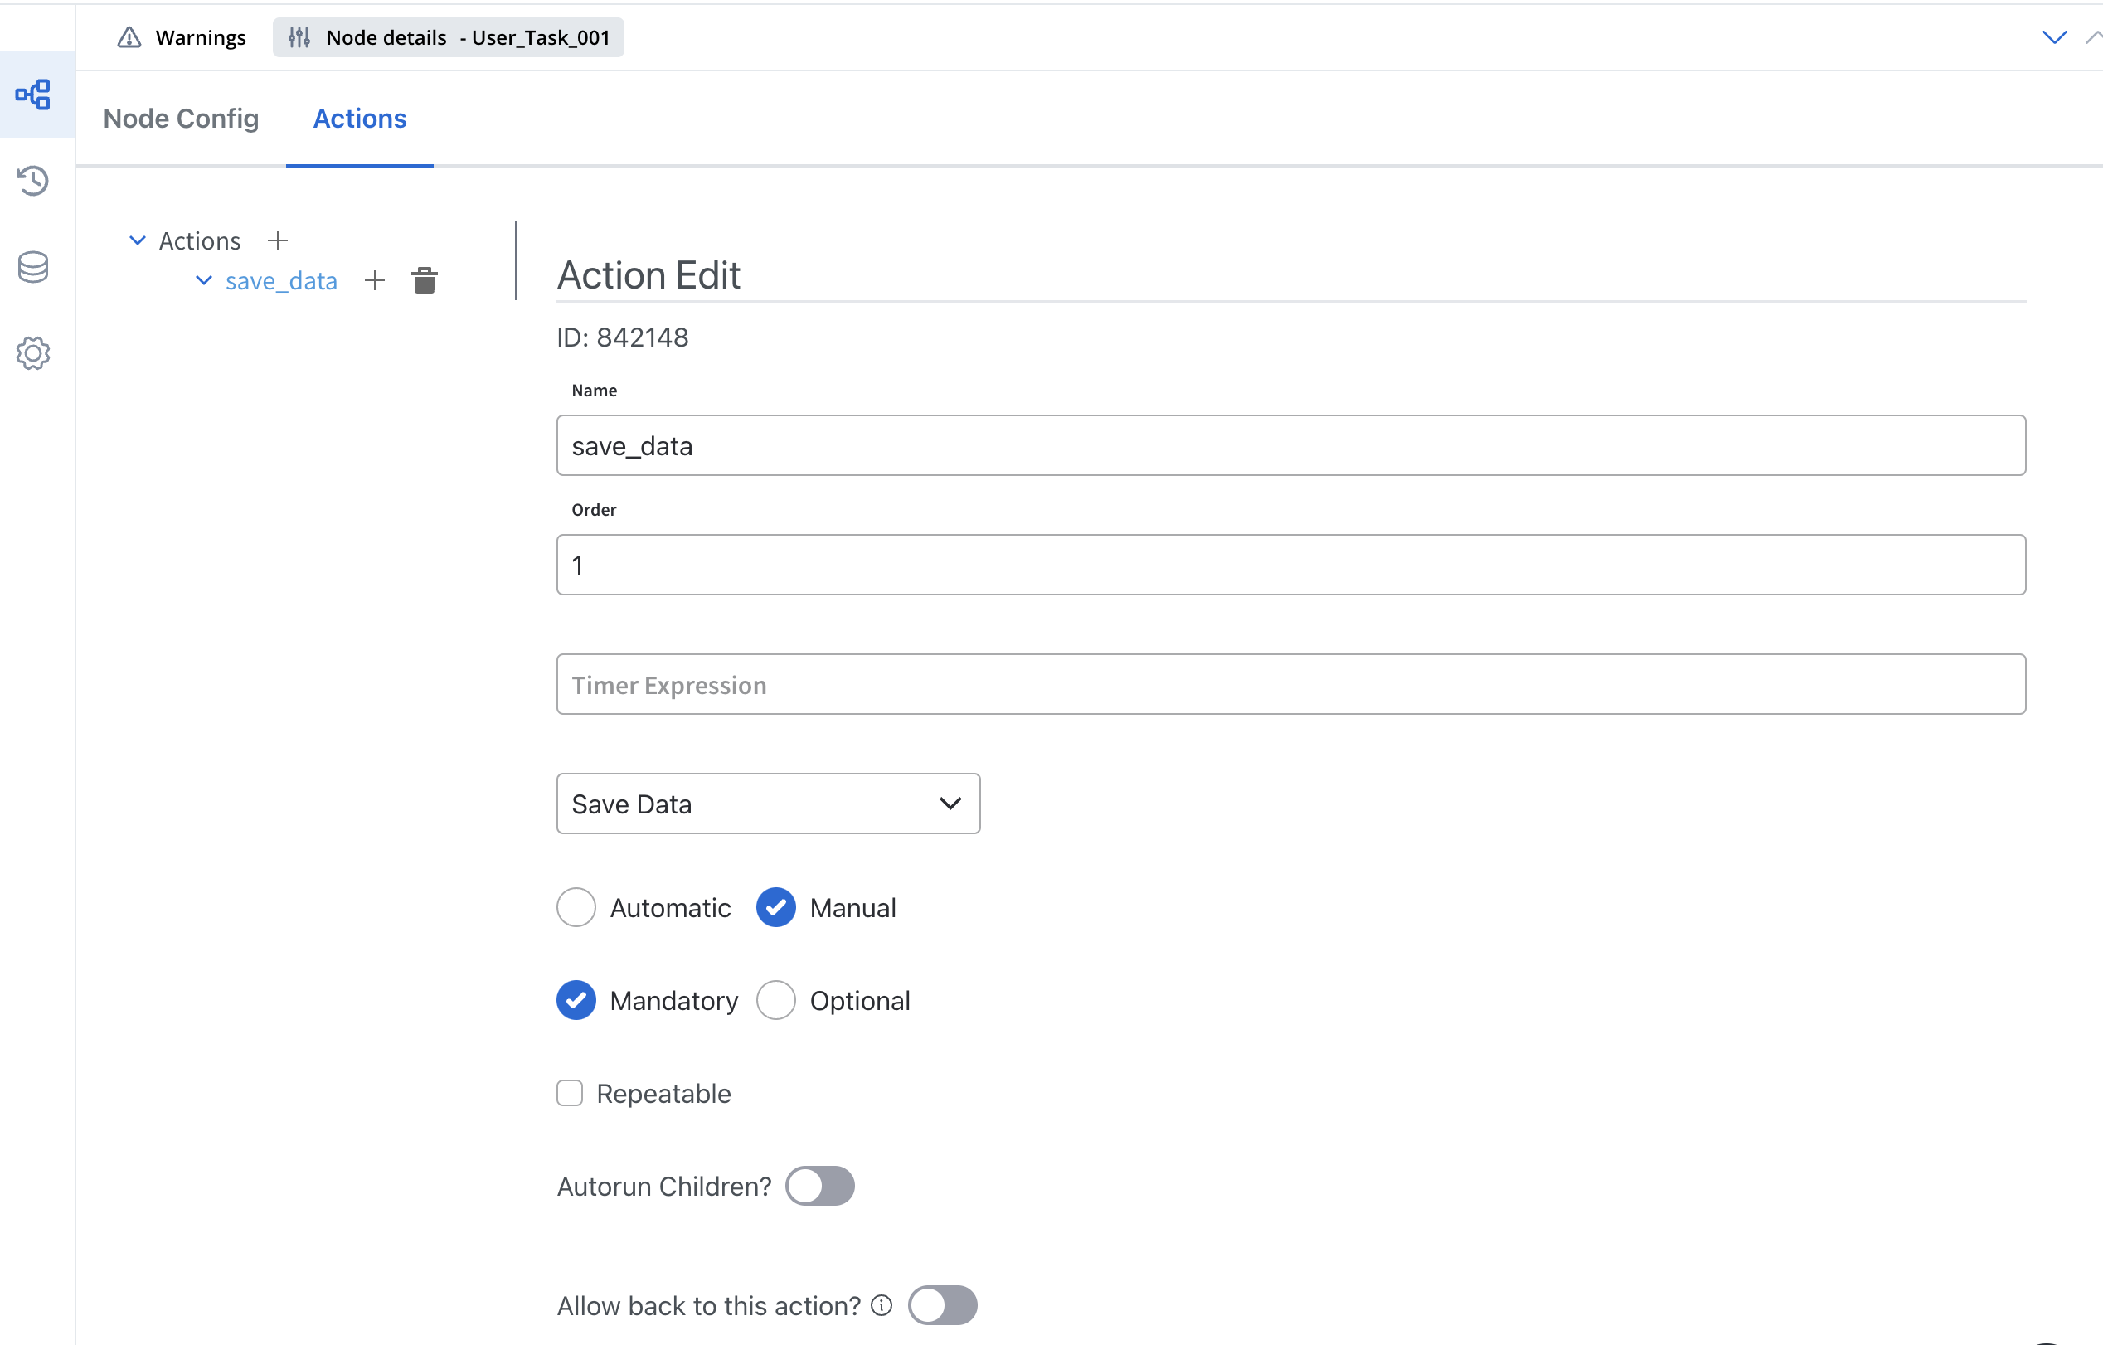
Task: Click the Node details sliders icon
Action: (299, 37)
